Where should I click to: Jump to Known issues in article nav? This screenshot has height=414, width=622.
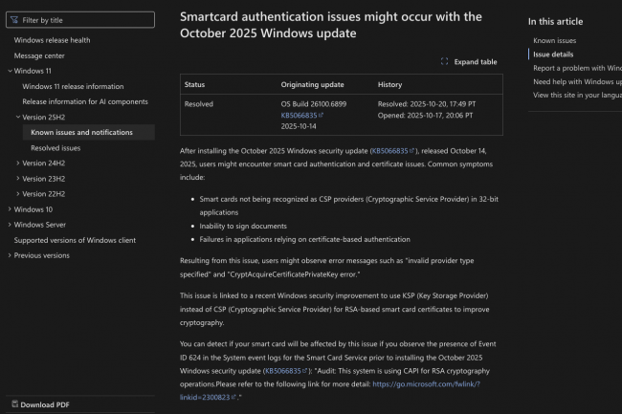pyautogui.click(x=555, y=41)
